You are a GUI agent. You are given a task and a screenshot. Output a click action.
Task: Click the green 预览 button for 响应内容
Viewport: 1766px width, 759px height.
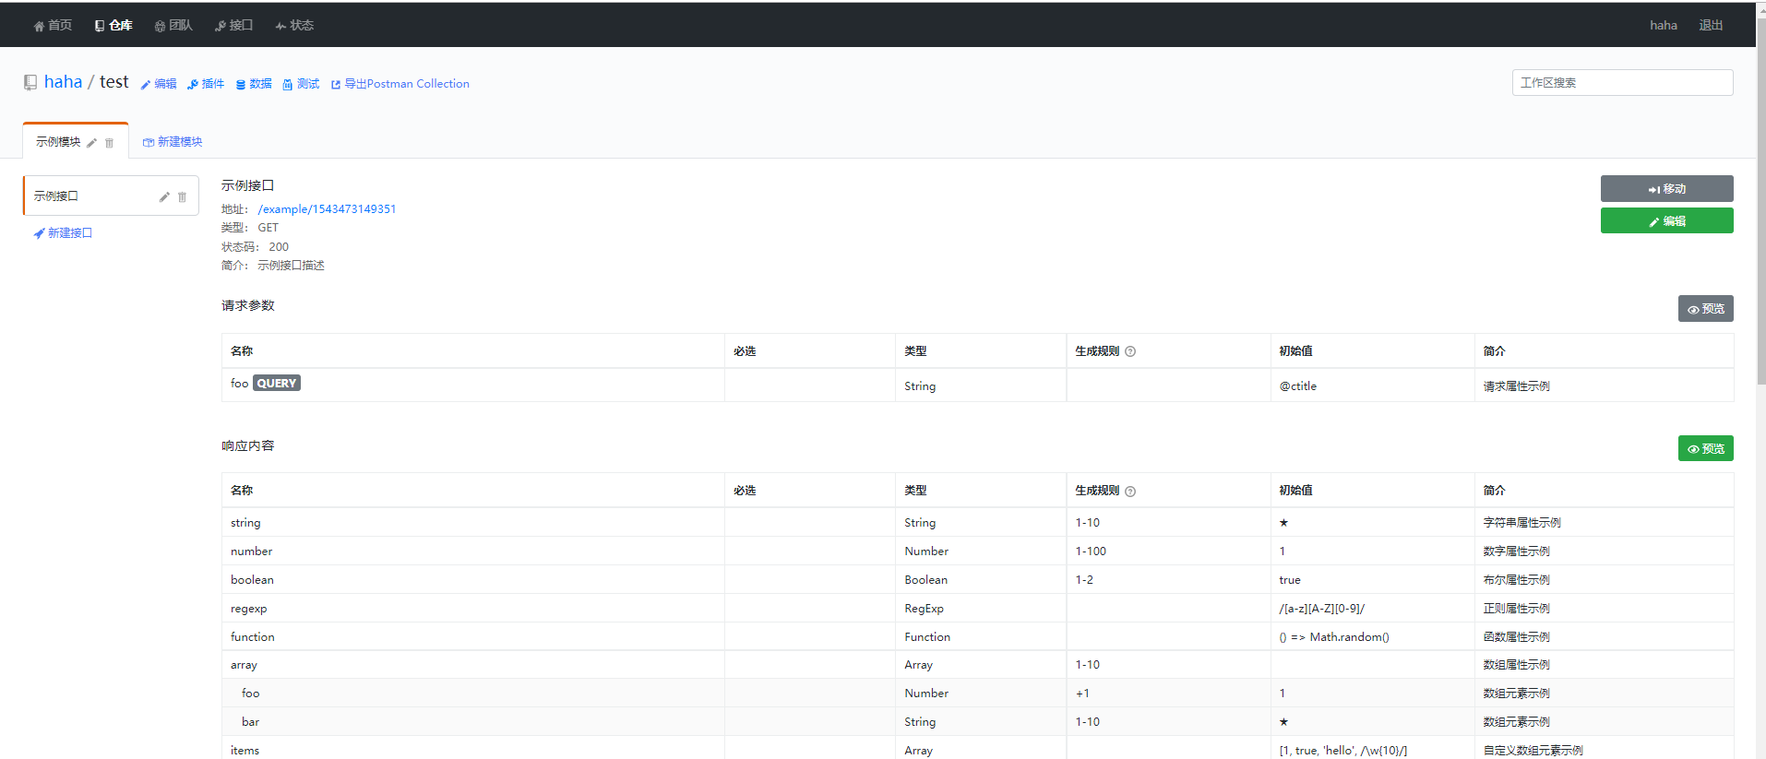1705,448
